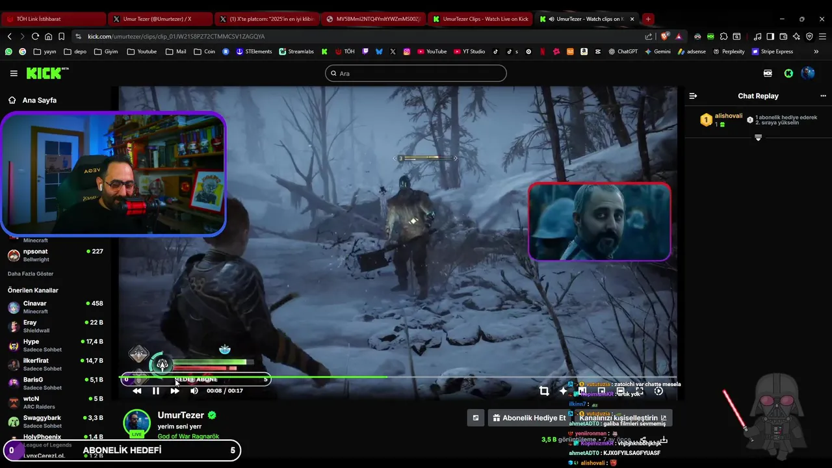Open the ChatGPT bookmark
This screenshot has height=468, width=832.
coord(623,51)
